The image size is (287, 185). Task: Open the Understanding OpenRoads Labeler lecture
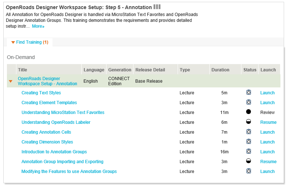pyautogui.click(x=56, y=122)
